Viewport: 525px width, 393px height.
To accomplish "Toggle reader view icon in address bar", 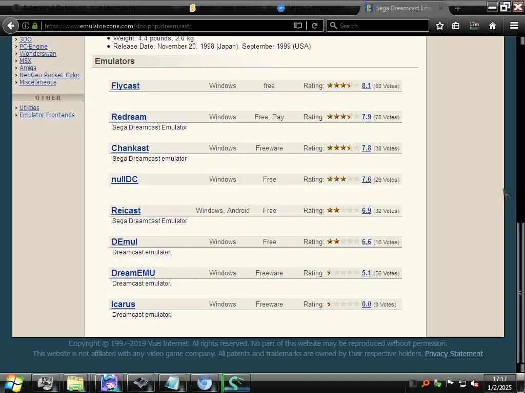I will tap(298, 26).
